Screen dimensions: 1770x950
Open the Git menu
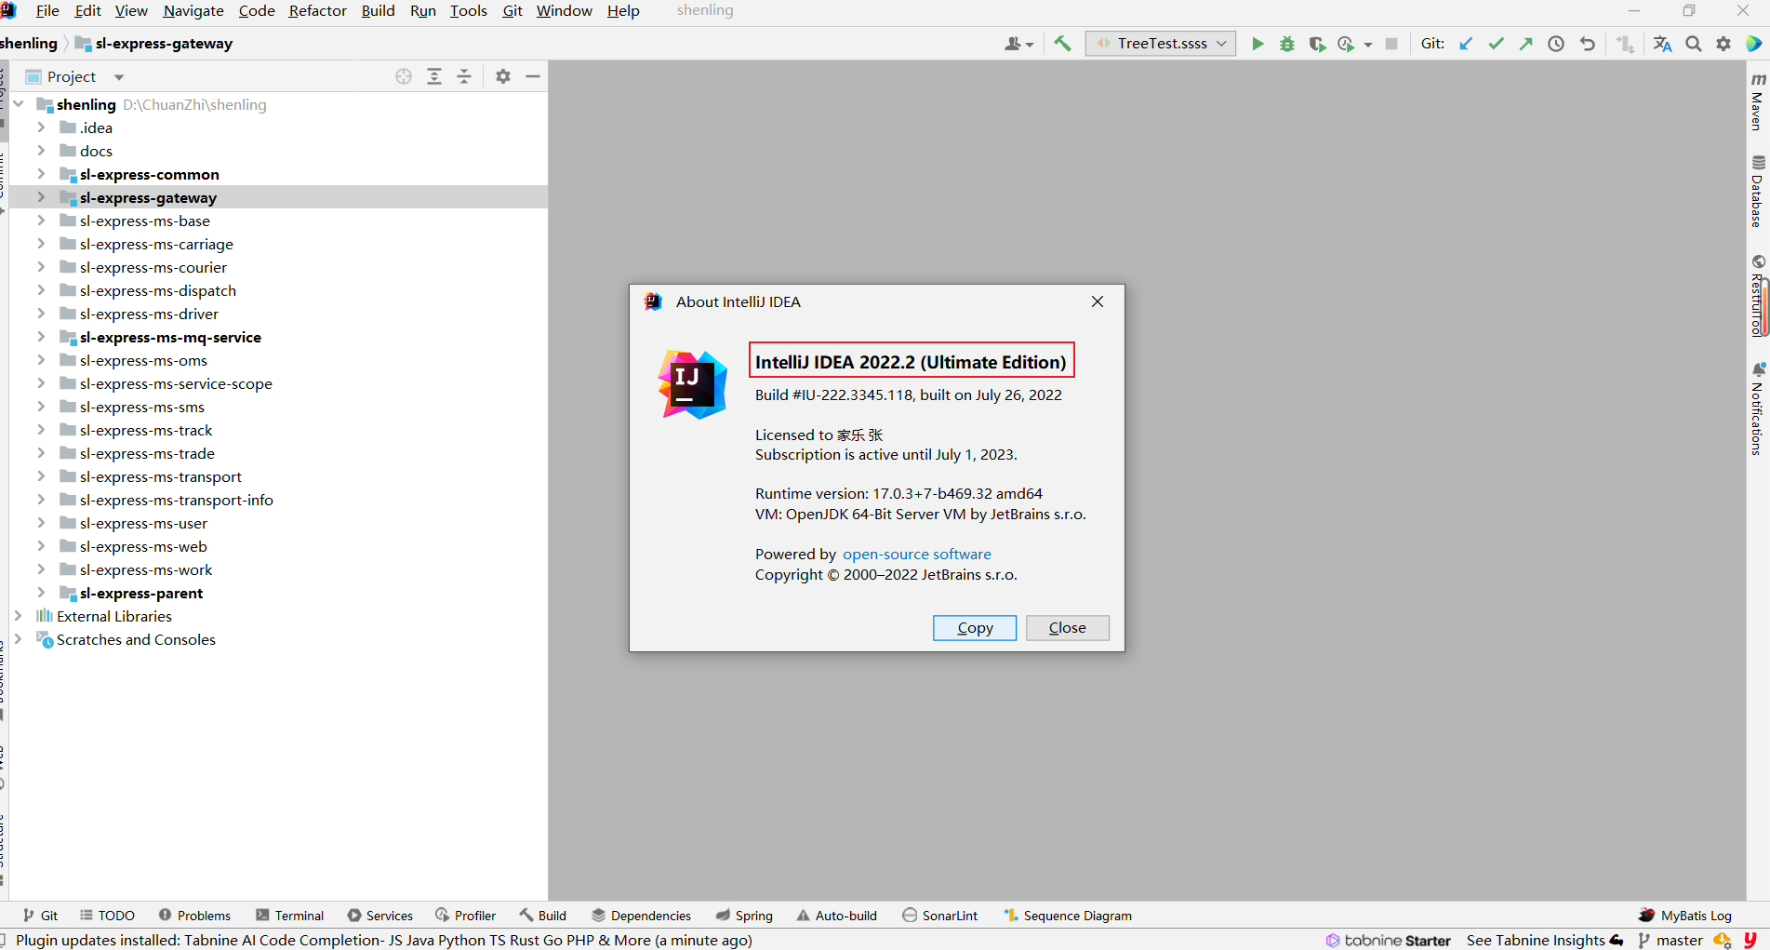click(512, 10)
